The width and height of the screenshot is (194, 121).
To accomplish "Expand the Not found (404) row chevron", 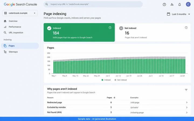I will click(187, 112).
